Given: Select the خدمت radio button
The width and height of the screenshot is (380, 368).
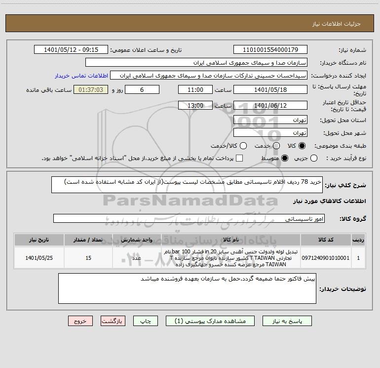Looking at the screenshot, I should pos(276,146).
